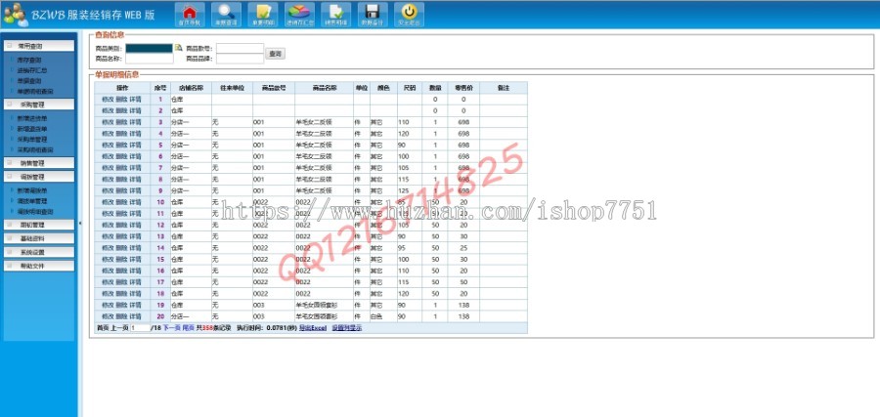
Task: Click 删除 for row number 3
Action: [x=121, y=122]
